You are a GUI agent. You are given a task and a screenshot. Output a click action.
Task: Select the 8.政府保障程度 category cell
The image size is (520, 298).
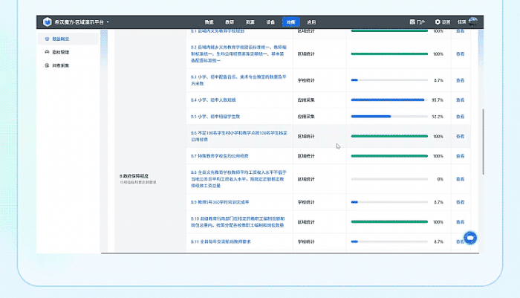tap(141, 177)
